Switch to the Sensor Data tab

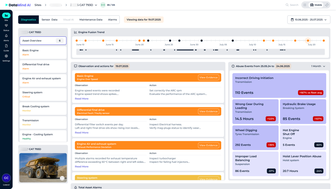pos(49,20)
